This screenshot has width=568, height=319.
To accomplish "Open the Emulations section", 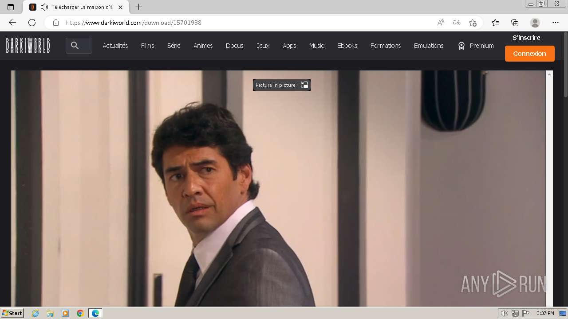I will tap(429, 46).
